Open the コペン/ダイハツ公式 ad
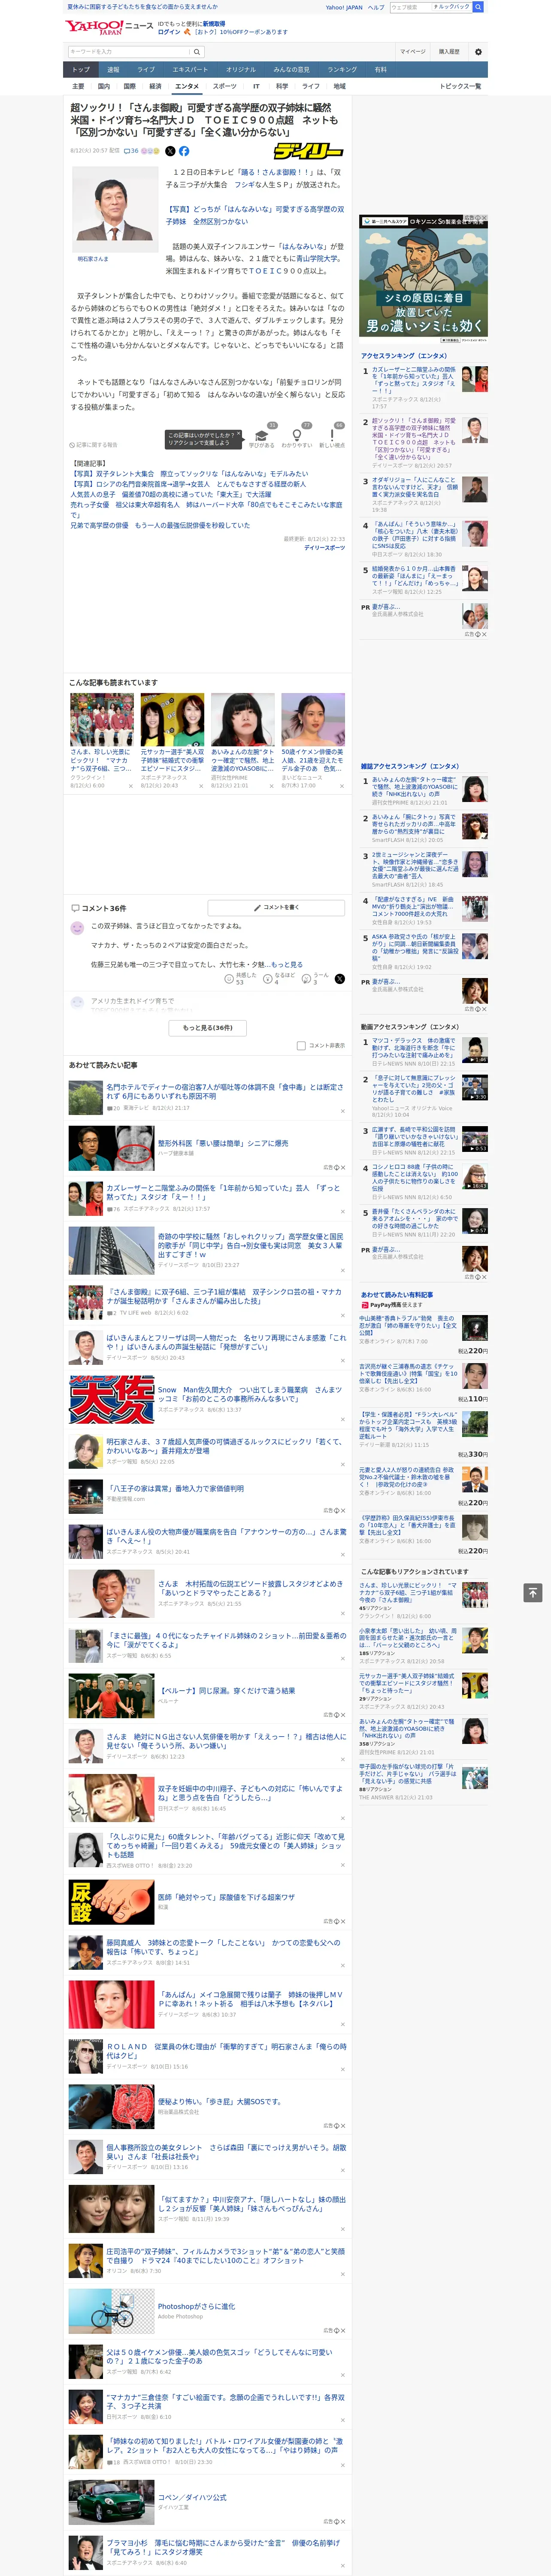The width and height of the screenshot is (551, 2576). (x=192, y=2497)
